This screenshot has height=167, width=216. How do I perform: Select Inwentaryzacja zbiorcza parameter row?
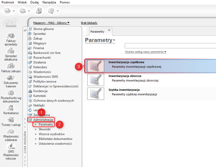tap(150, 80)
